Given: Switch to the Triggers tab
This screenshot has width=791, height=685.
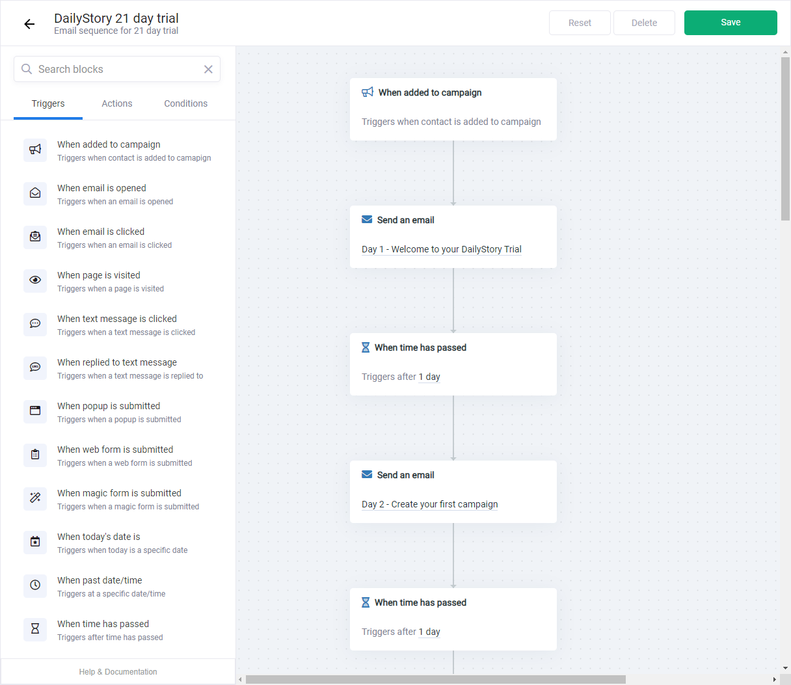Looking at the screenshot, I should point(48,103).
